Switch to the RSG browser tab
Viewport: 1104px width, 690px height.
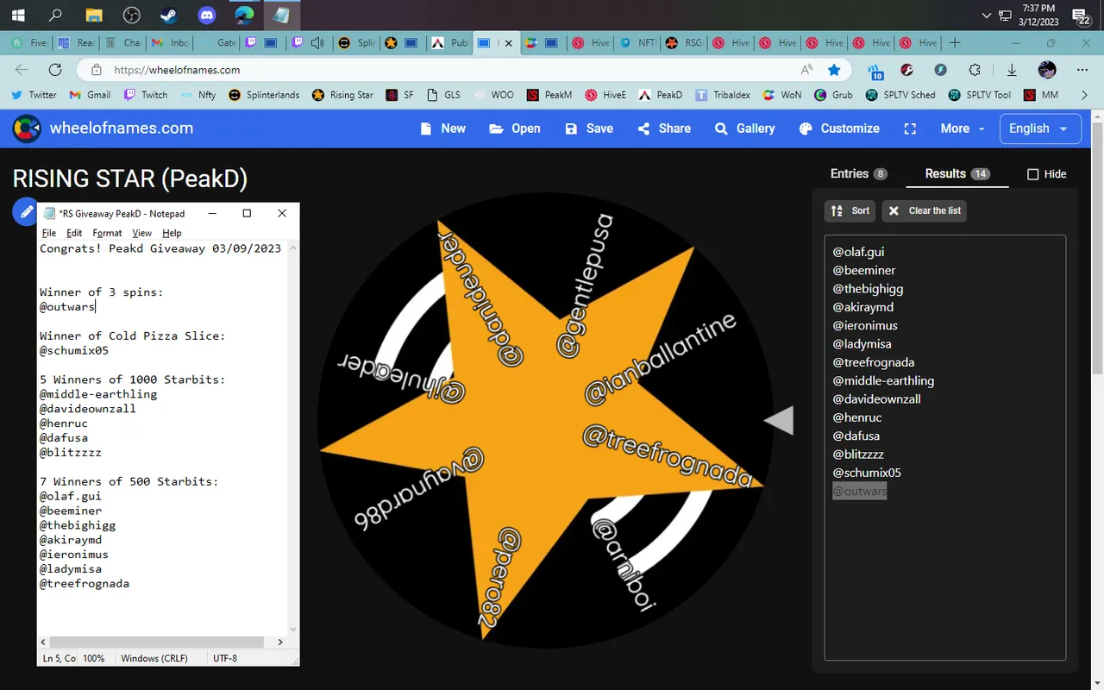(684, 42)
